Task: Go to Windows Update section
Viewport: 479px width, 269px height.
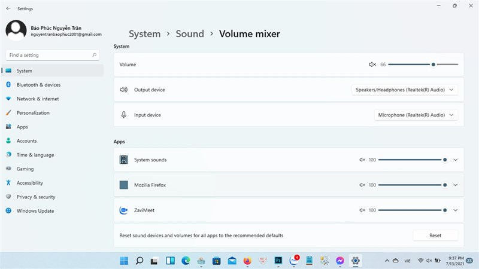Action: tap(35, 211)
